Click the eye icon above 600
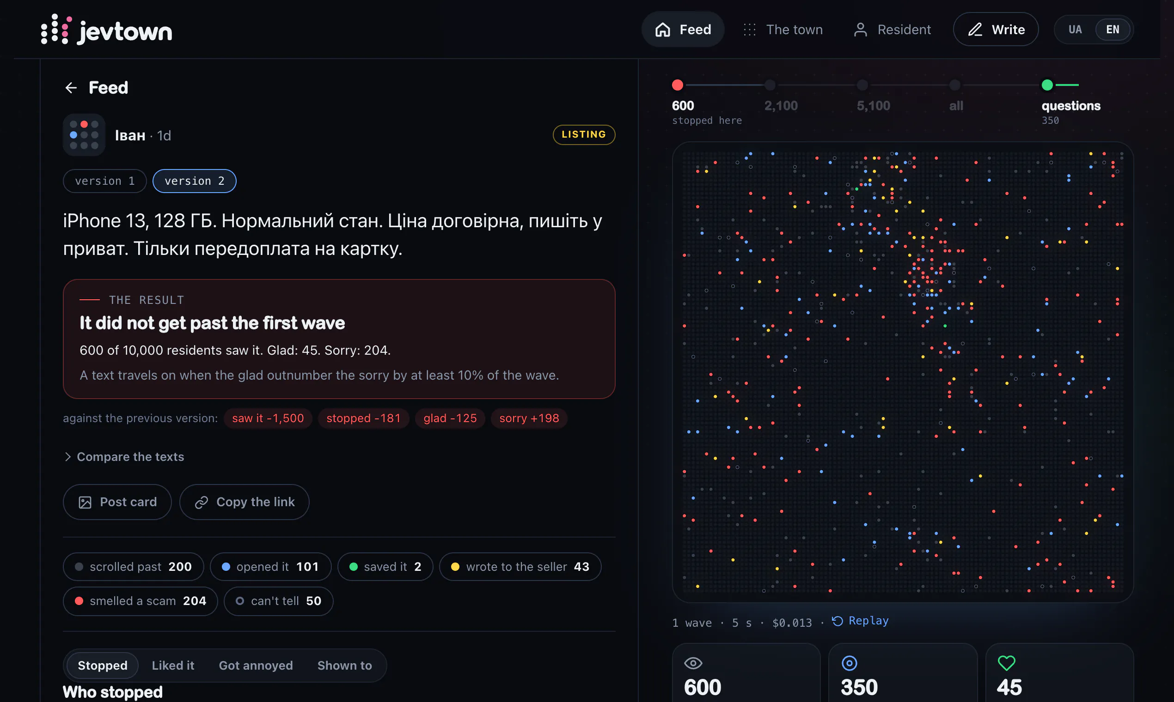Screen dimensions: 1174x702 (693, 663)
